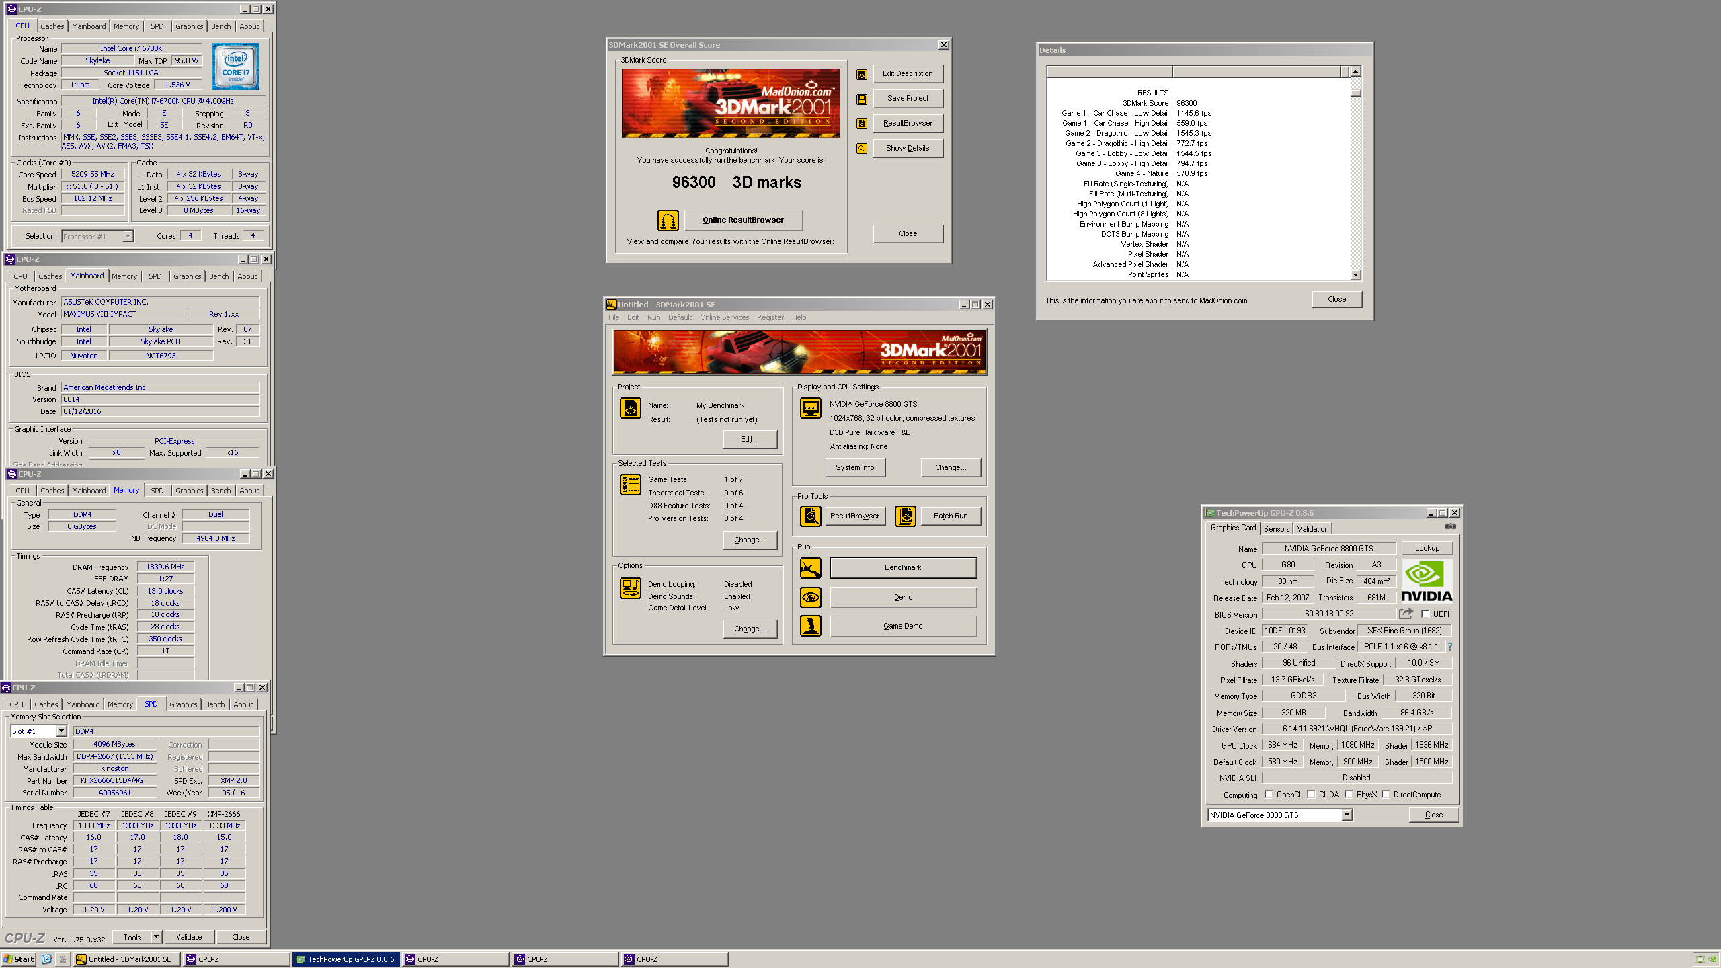Click the Show Desktop quick launch icon
The width and height of the screenshot is (1721, 968).
coord(63,959)
